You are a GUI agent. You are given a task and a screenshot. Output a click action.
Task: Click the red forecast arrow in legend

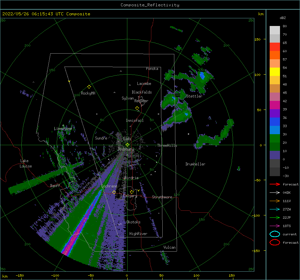pyautogui.click(x=275, y=184)
